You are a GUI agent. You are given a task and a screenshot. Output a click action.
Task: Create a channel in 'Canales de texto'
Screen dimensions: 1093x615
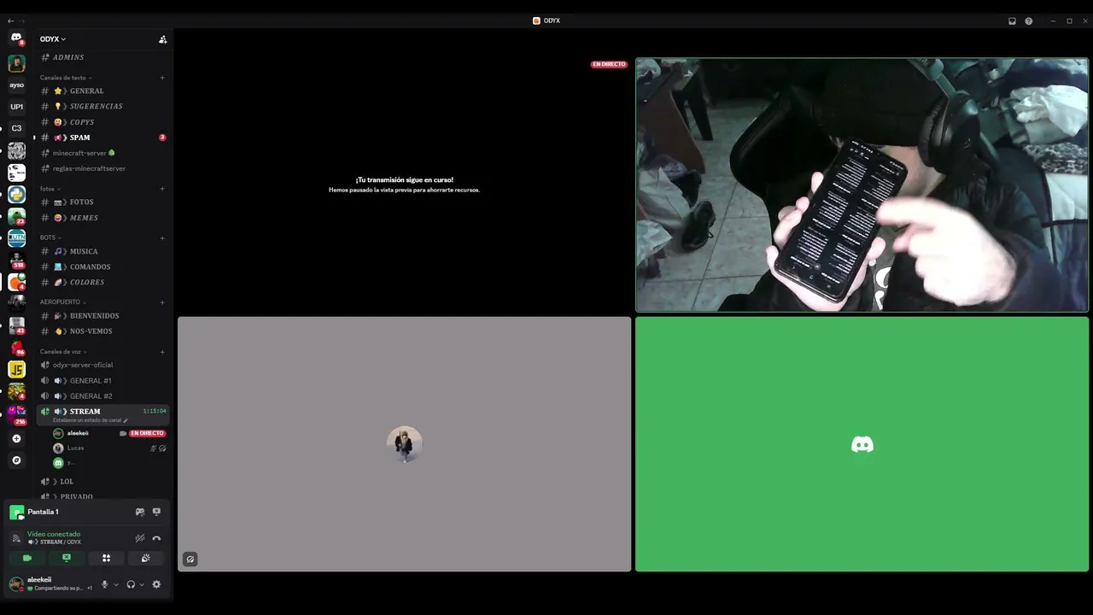[162, 78]
